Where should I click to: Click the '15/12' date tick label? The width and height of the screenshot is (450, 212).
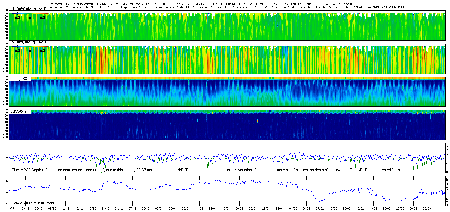click(x=79, y=209)
